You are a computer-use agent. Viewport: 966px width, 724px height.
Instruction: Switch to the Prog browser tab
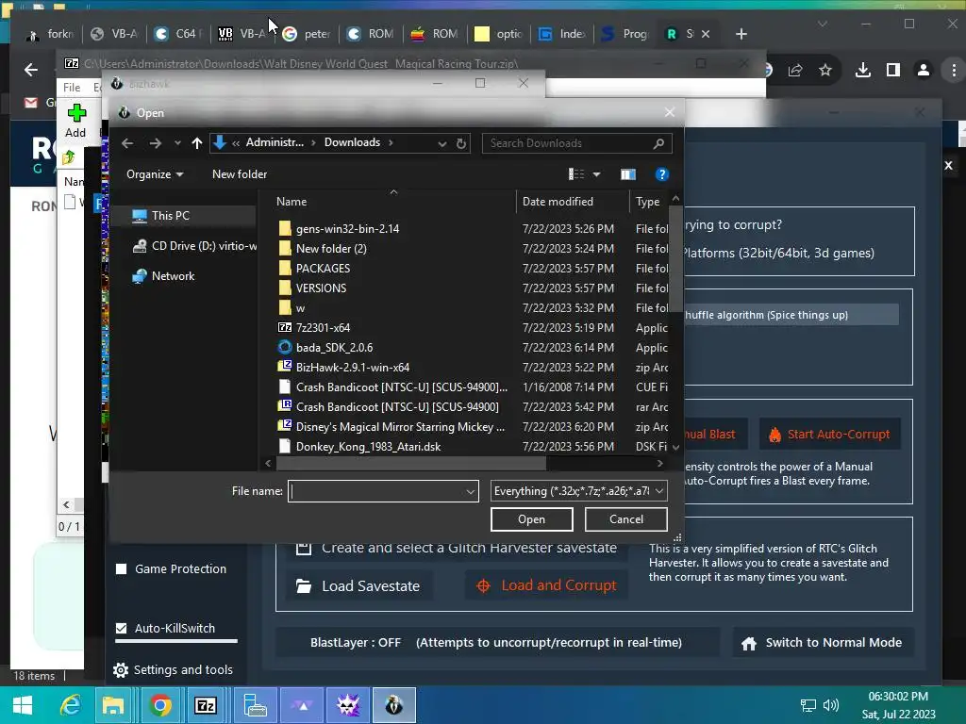pyautogui.click(x=627, y=34)
